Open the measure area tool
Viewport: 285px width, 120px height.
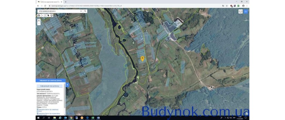click(x=45, y=15)
